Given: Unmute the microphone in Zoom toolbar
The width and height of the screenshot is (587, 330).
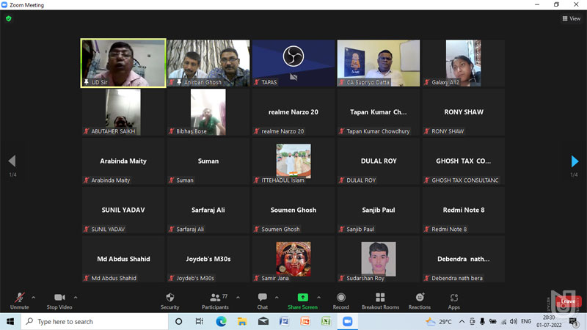Looking at the screenshot, I should 19,299.
